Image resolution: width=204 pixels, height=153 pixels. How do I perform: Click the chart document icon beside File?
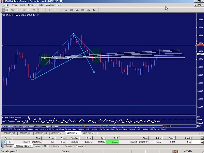click(3, 5)
